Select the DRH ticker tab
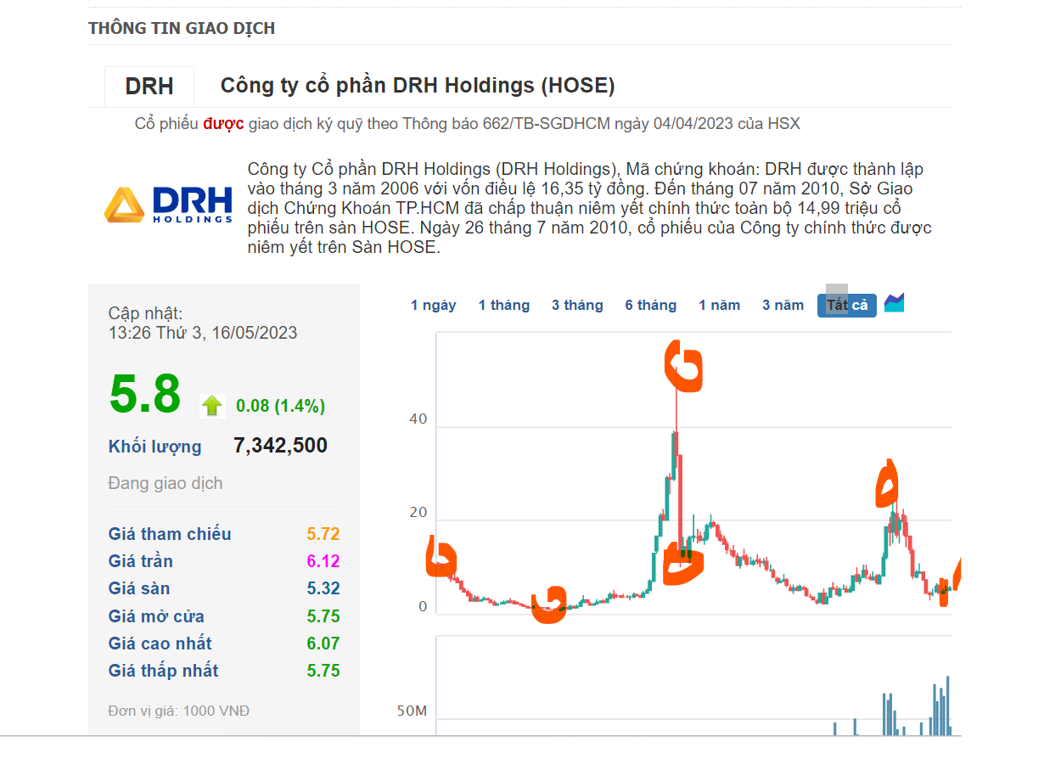This screenshot has height=759, width=1061. [x=149, y=87]
